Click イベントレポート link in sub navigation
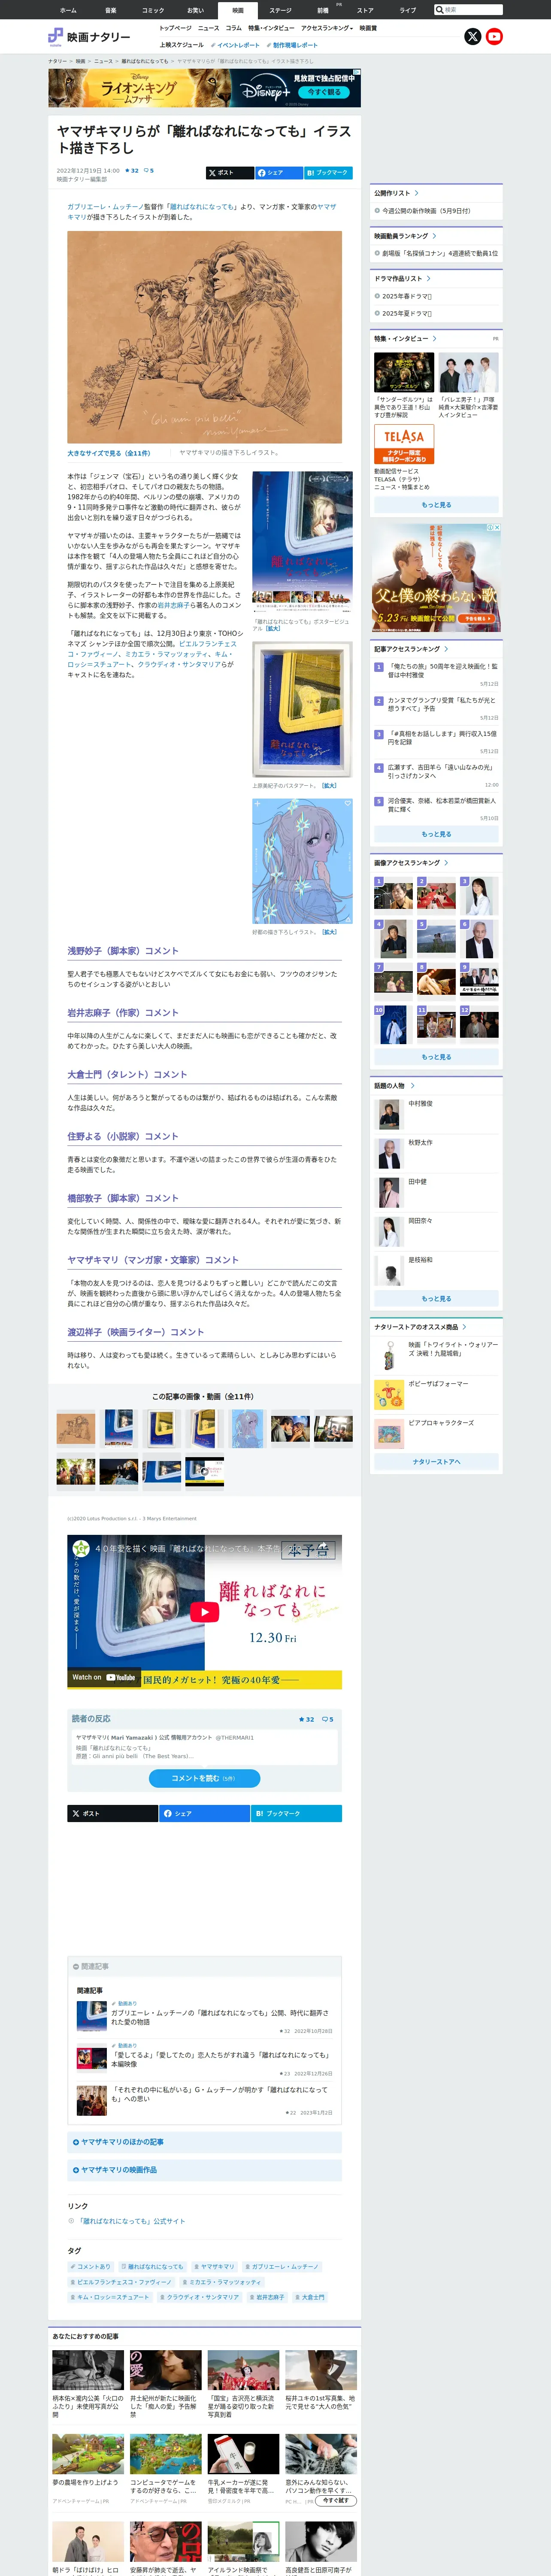551x2576 pixels. [x=235, y=45]
